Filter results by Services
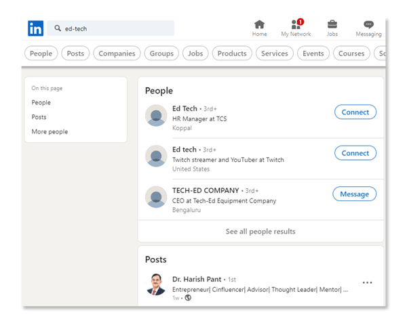Screen dimensions: 407x323 point(275,53)
